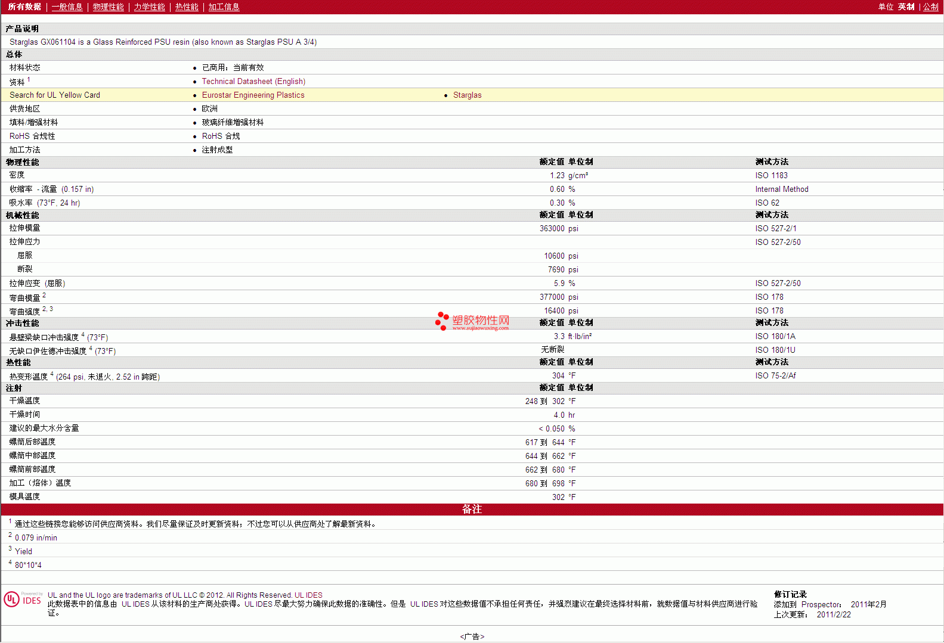Click the 备注 section header
The image size is (944, 643).
472,509
